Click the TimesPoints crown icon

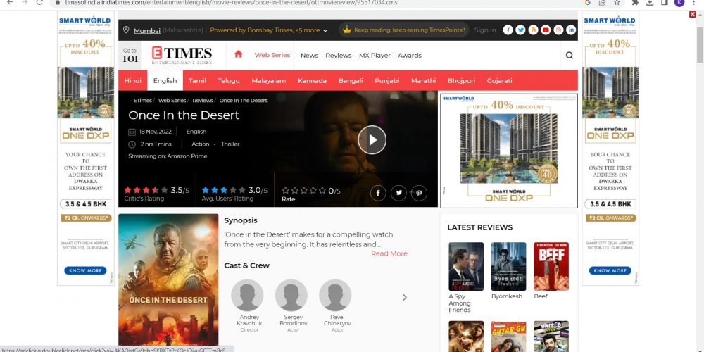pos(346,30)
